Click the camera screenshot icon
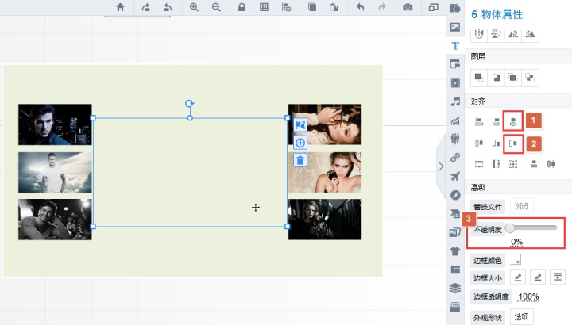The width and height of the screenshot is (572, 325). (x=408, y=7)
